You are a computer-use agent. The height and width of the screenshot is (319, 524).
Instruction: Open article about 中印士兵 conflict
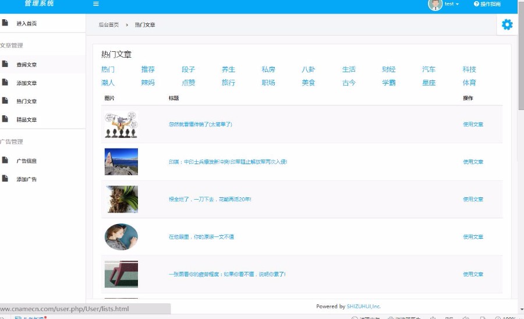pos(228,162)
